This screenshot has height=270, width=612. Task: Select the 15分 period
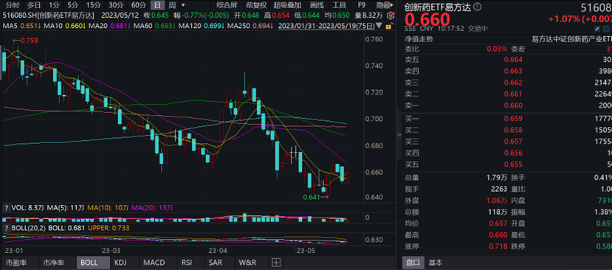point(93,5)
